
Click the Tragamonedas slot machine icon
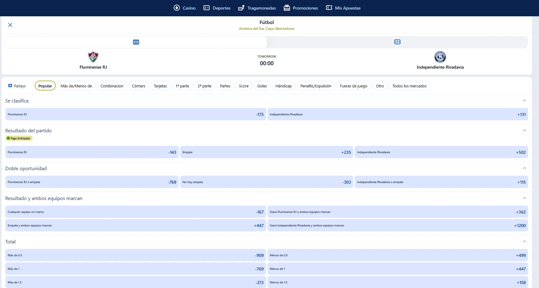241,8
